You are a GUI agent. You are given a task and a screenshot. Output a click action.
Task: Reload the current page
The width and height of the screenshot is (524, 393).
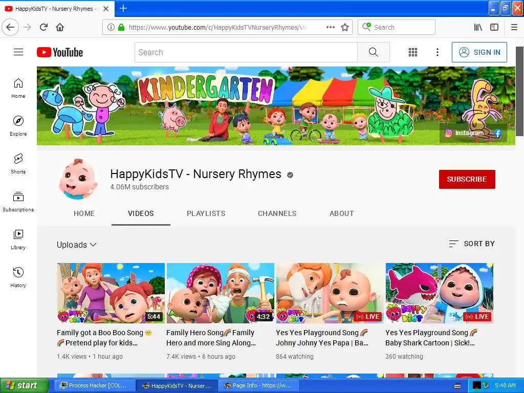[44, 27]
